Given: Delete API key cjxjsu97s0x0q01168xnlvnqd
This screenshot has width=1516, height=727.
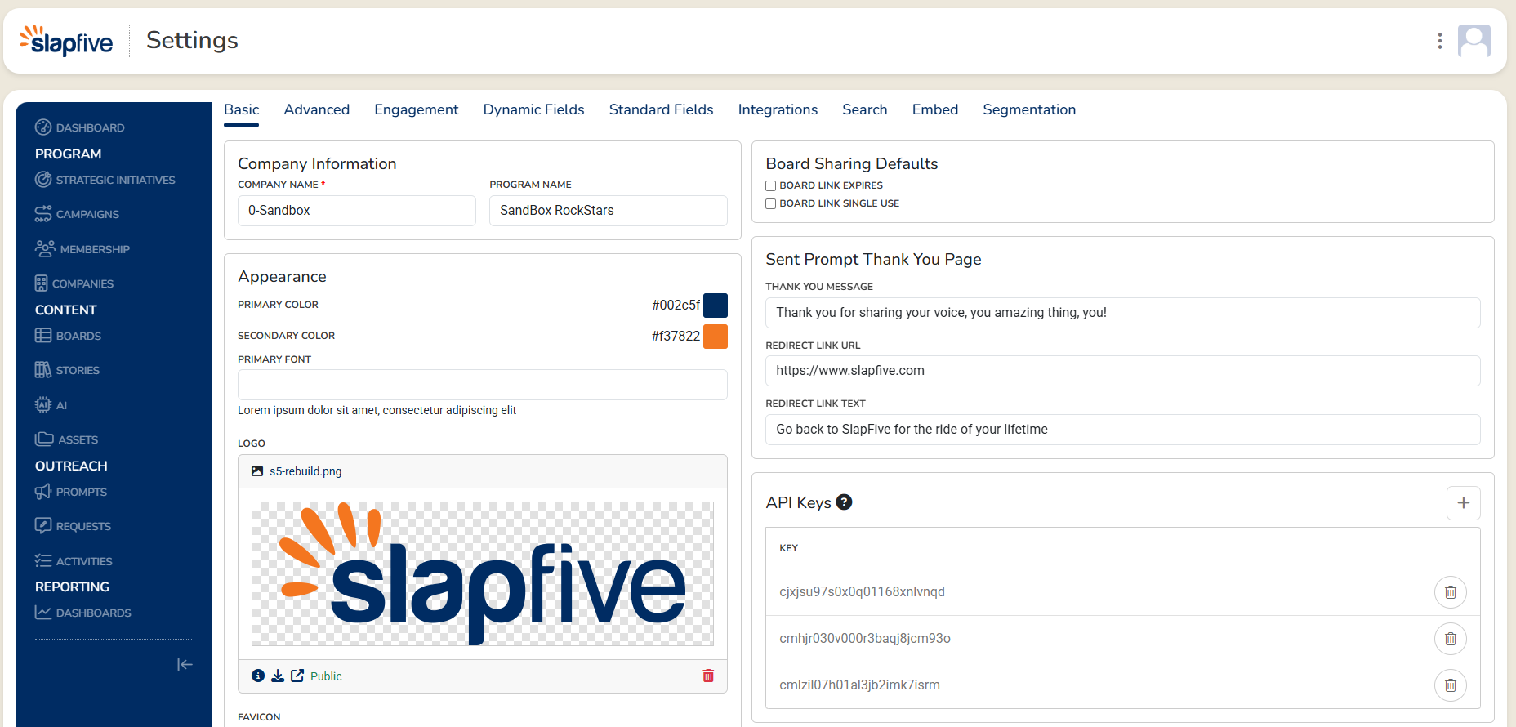Looking at the screenshot, I should click(x=1451, y=592).
